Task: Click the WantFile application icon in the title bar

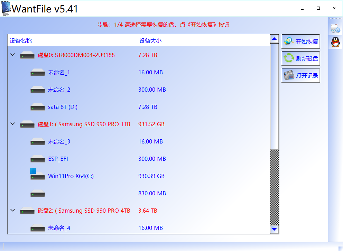Action: pyautogui.click(x=6, y=8)
